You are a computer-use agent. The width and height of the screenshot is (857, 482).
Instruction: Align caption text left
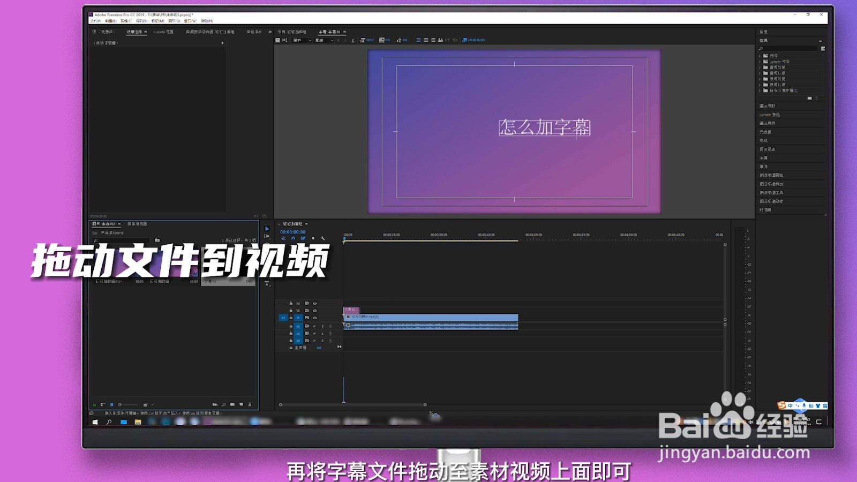click(x=418, y=40)
